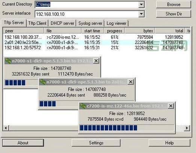Click the right scroll arrow of the transfer list
The height and width of the screenshot is (153, 196).
(x=187, y=128)
